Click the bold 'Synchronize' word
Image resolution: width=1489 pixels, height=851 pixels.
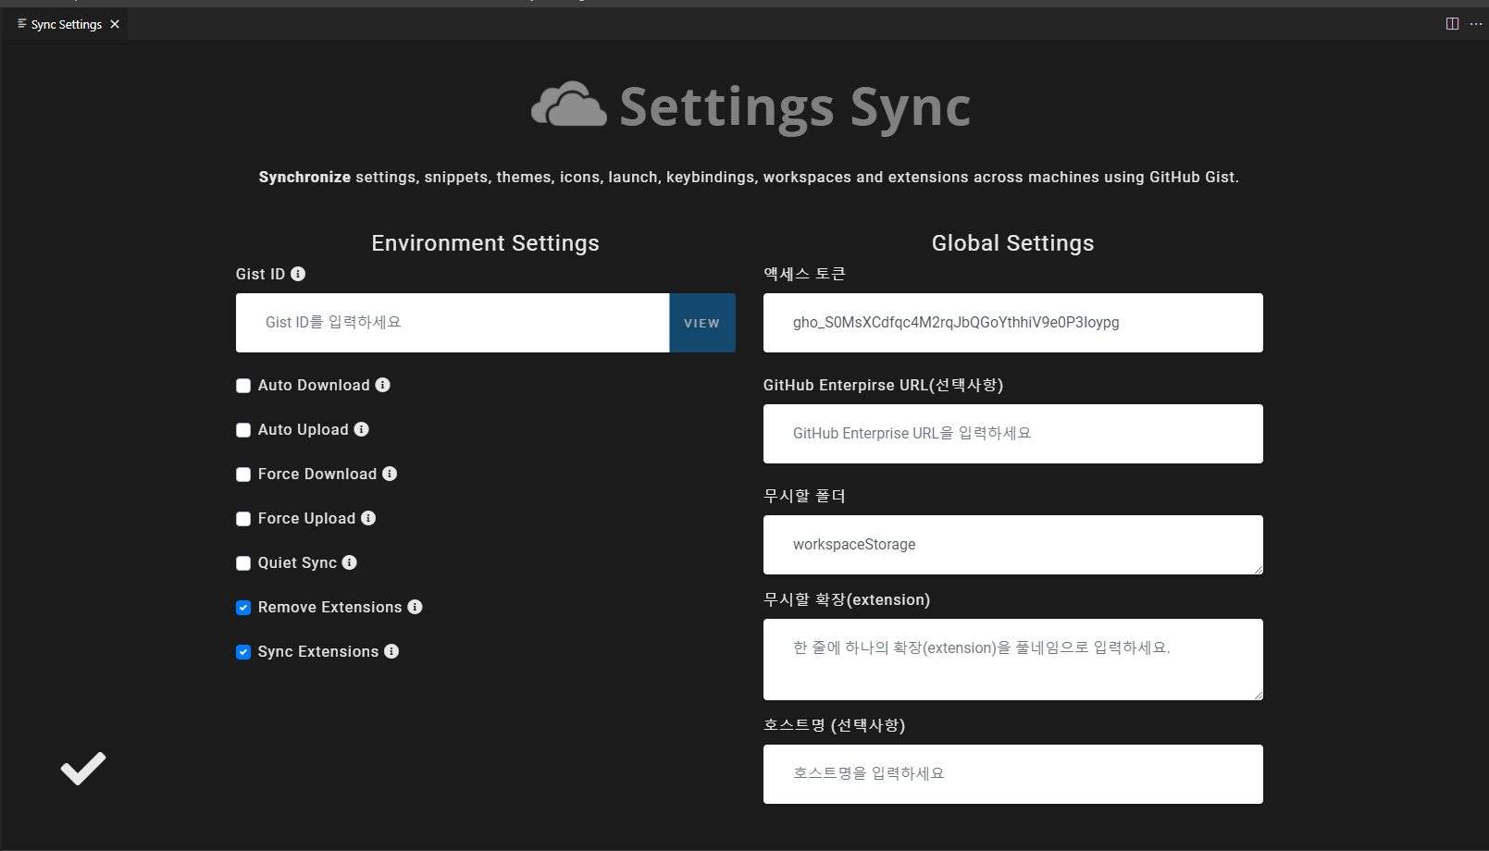coord(304,177)
